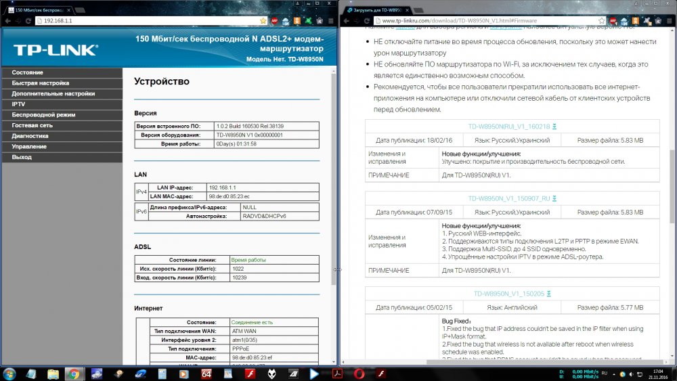Open Adobe Acrobat from taskbar
Image resolution: width=677 pixels, height=381 pixels.
[336, 373]
